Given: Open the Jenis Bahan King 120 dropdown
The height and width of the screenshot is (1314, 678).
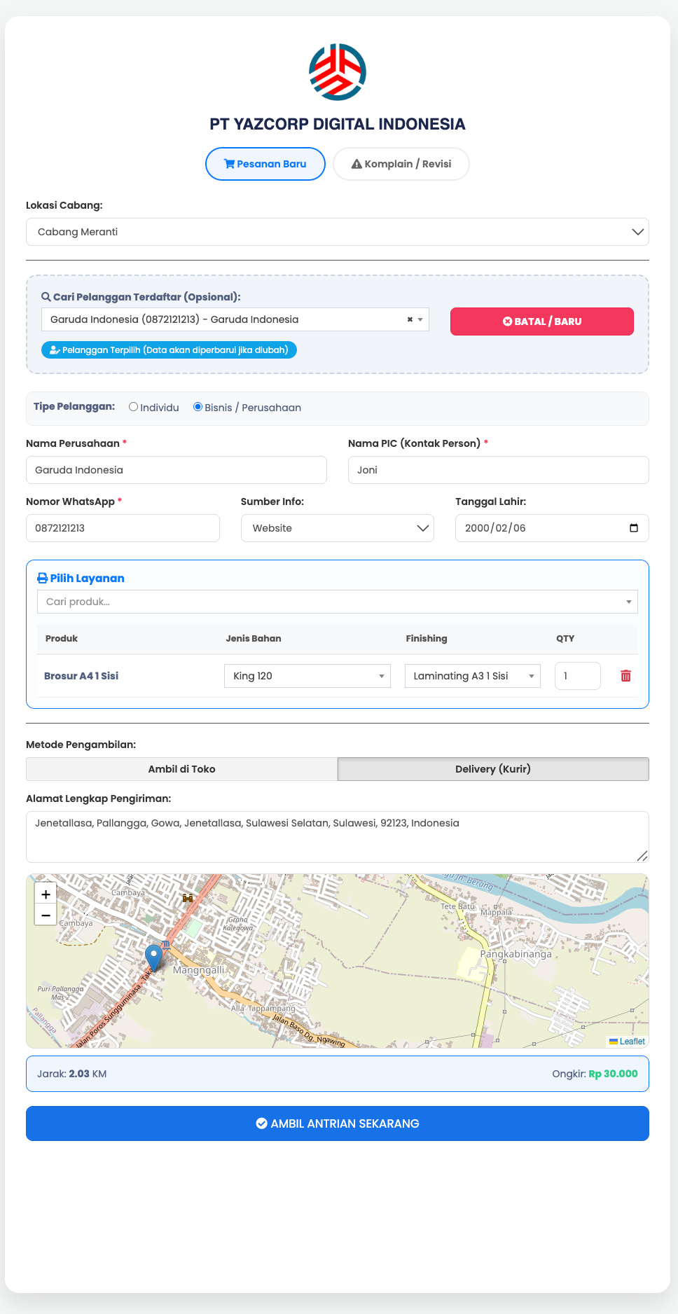Looking at the screenshot, I should [307, 676].
